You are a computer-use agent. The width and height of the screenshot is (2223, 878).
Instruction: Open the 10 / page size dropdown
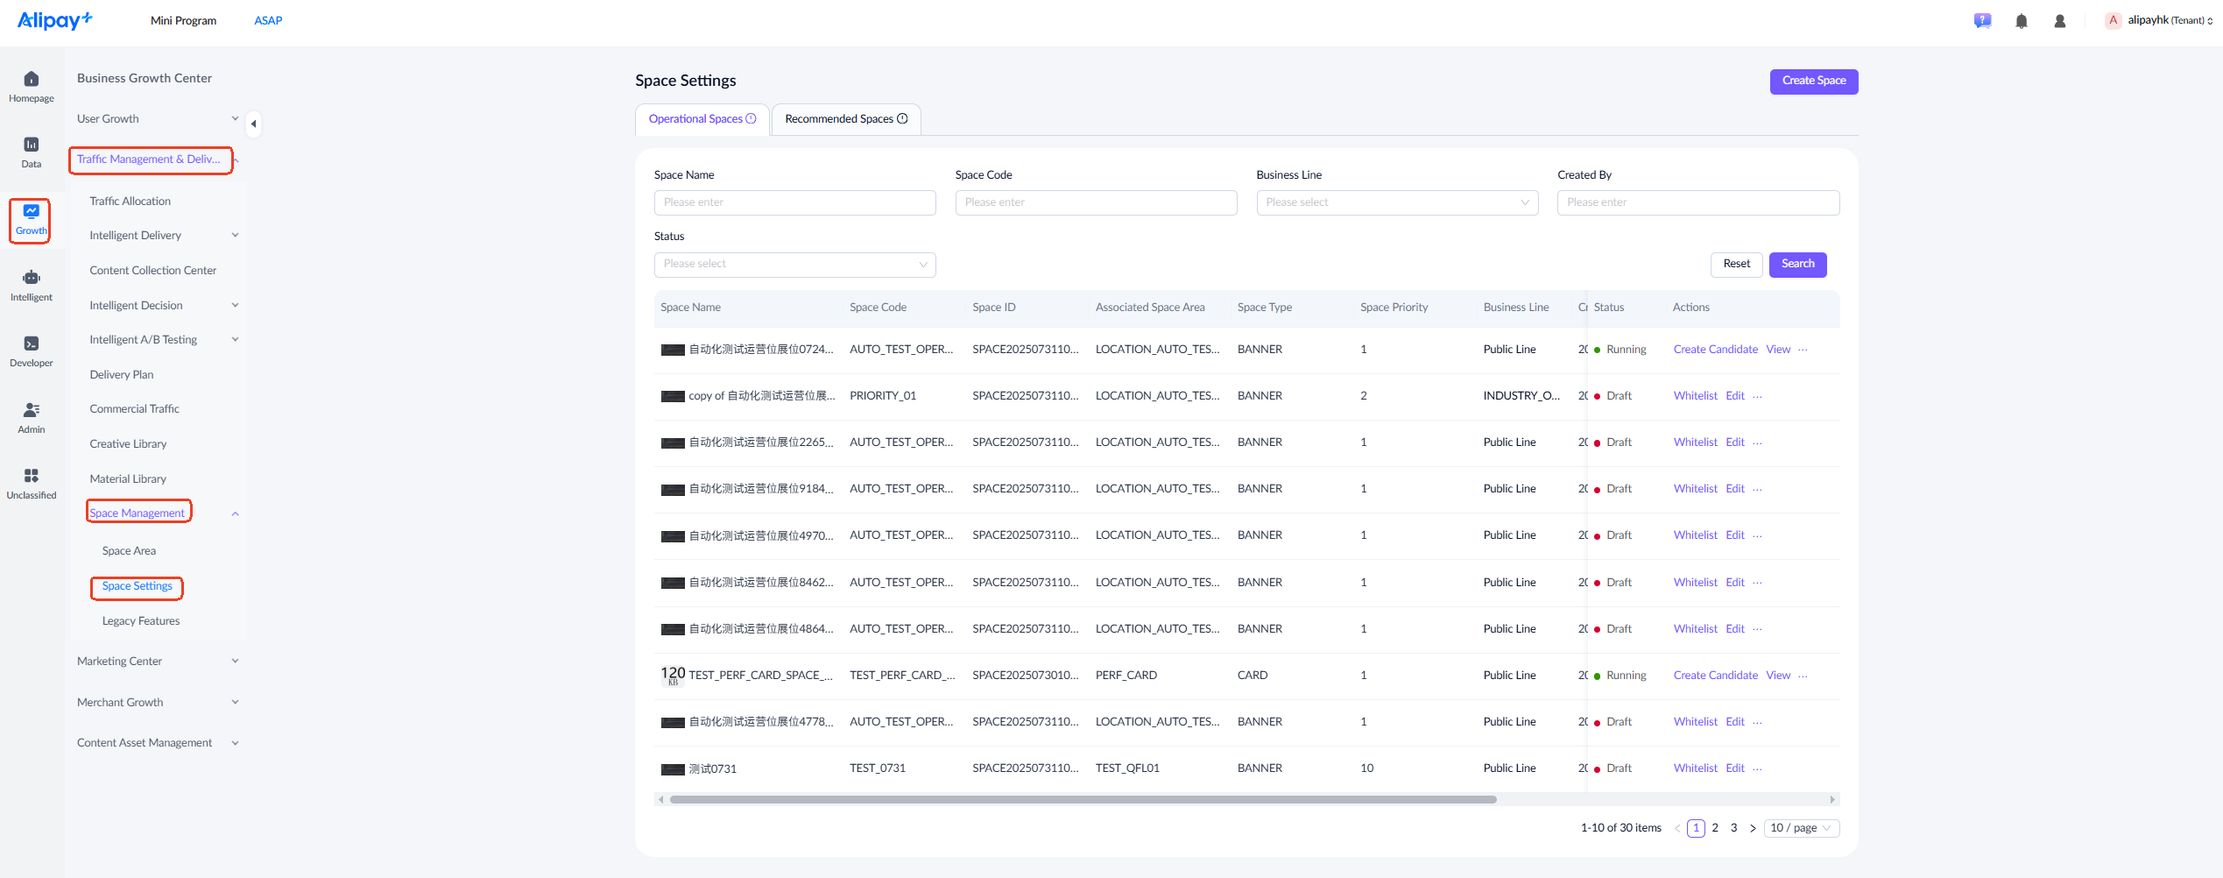pyautogui.click(x=1801, y=828)
